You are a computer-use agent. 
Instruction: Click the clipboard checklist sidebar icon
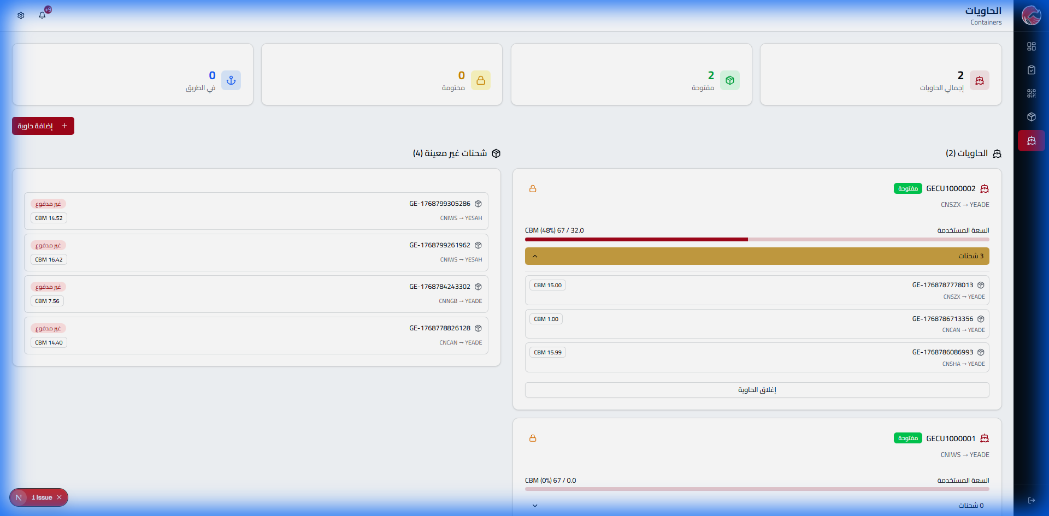(1031, 70)
